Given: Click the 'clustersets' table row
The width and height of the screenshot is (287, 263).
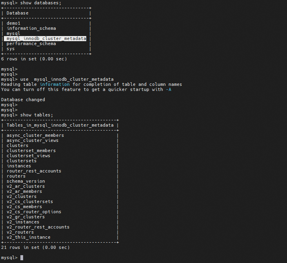Looking at the screenshot, I should [x=22, y=161].
